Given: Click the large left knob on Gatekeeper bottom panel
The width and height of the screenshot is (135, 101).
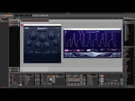Looking at the screenshot, I should pos(68,55).
